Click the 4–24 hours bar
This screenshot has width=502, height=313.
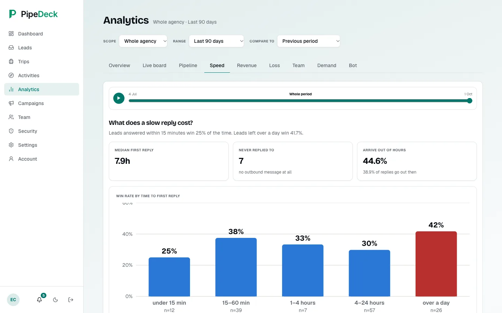click(370, 273)
